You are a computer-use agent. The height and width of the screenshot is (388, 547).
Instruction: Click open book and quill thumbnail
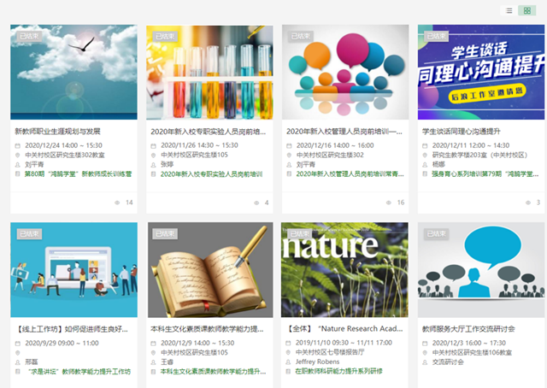coord(209,270)
